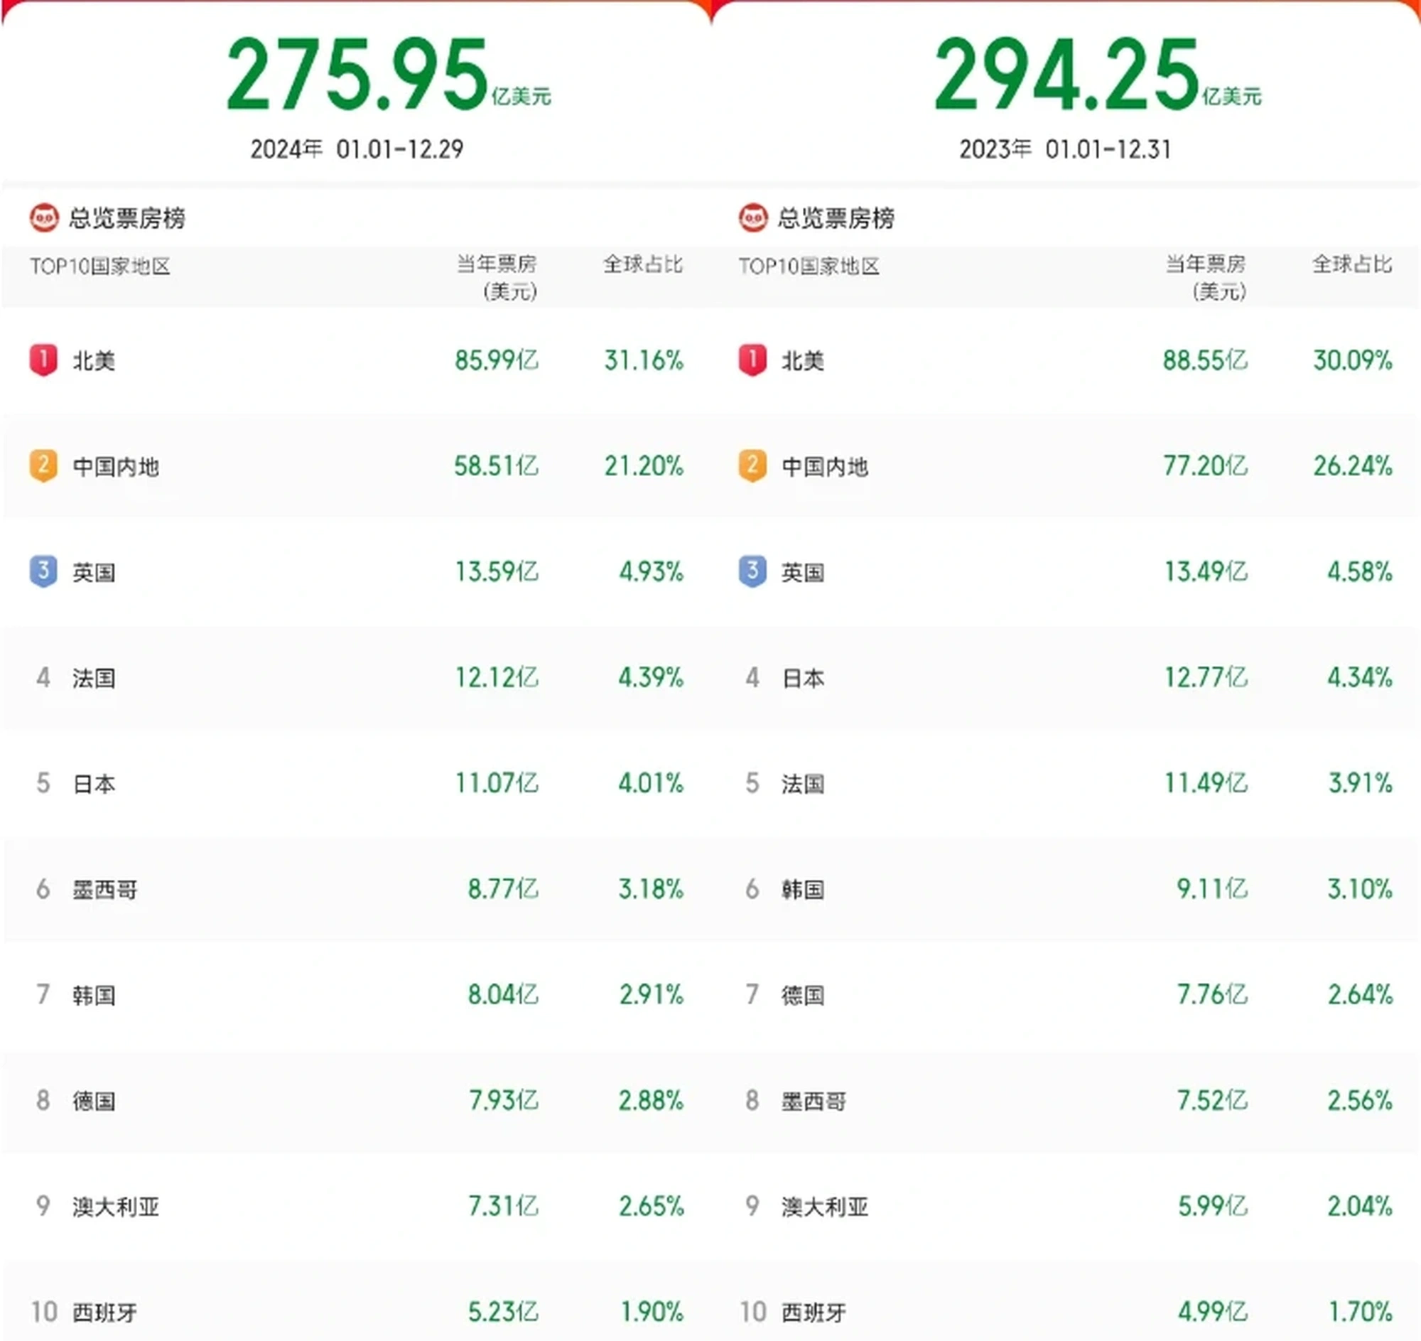Click the 全球占比 column header in the 2023 table

pyautogui.click(x=1351, y=265)
